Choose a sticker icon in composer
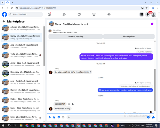Viewport: 160px width, 128px height. click(x=59, y=117)
